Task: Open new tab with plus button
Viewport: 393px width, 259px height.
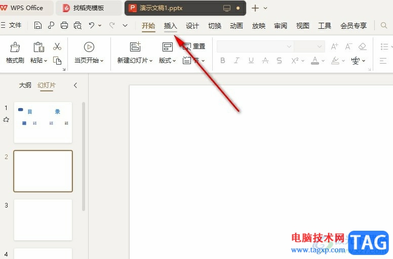Action: tap(255, 8)
